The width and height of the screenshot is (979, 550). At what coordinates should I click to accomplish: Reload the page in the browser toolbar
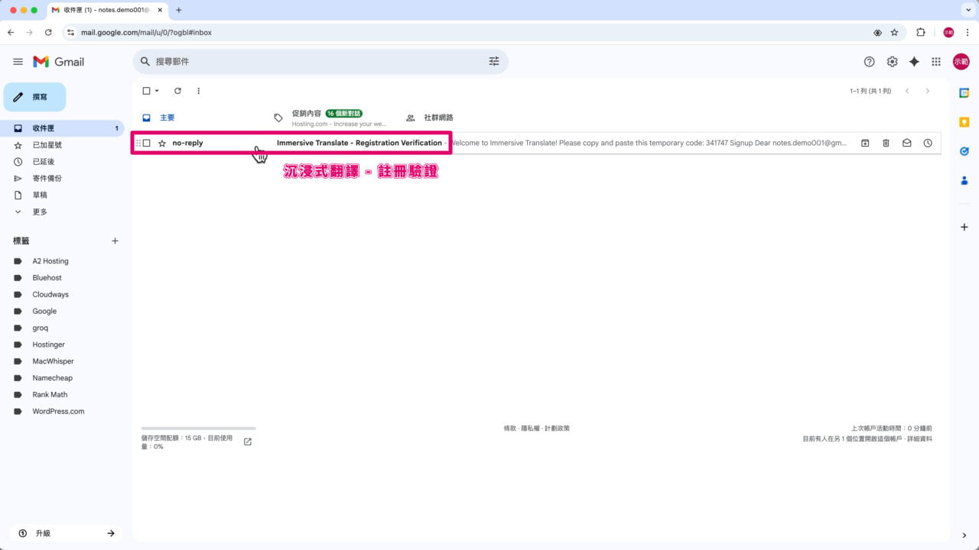coord(48,33)
